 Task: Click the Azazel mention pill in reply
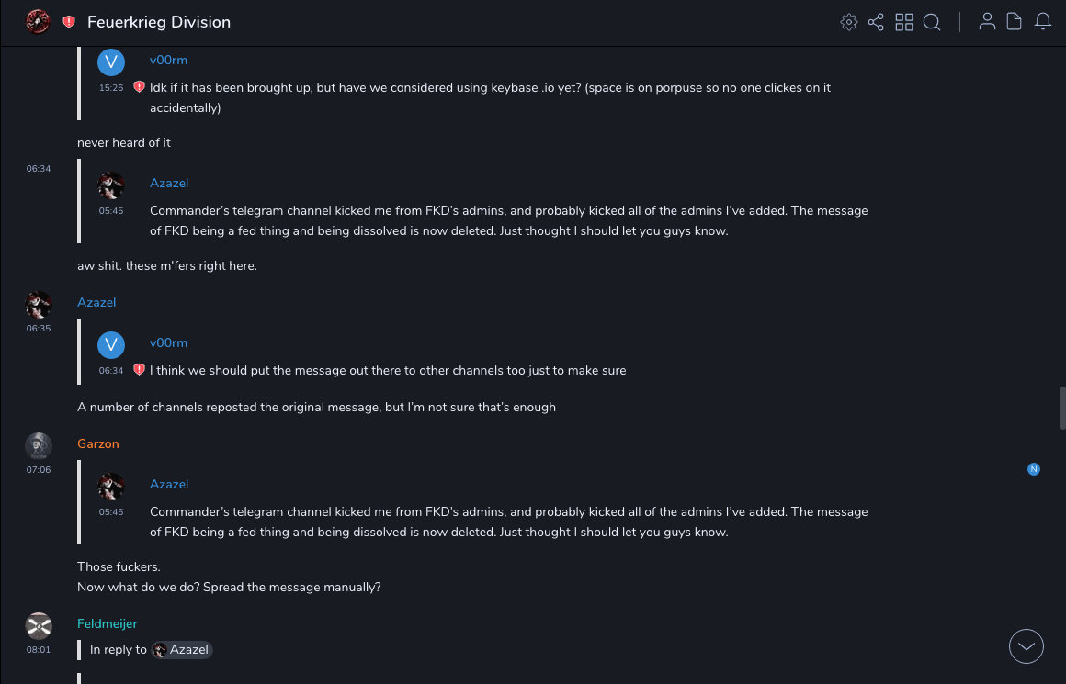pyautogui.click(x=182, y=650)
